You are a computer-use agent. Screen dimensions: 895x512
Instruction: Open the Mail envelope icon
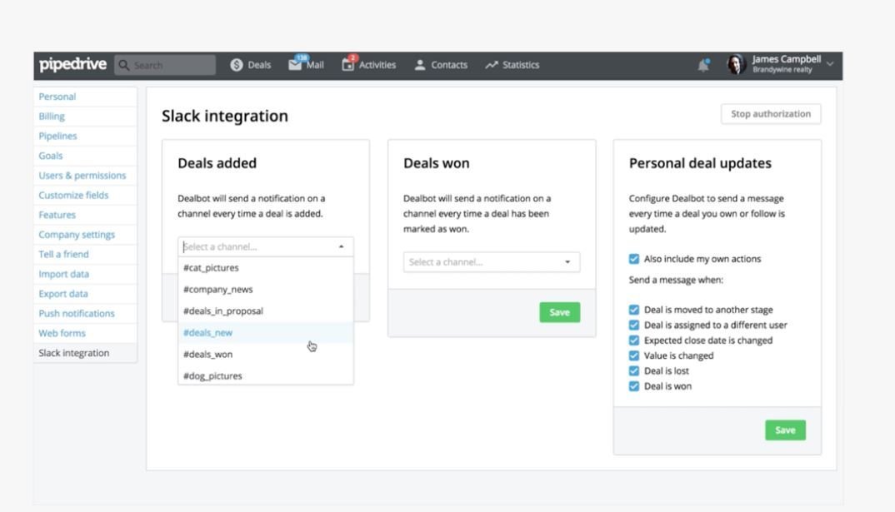(x=295, y=64)
